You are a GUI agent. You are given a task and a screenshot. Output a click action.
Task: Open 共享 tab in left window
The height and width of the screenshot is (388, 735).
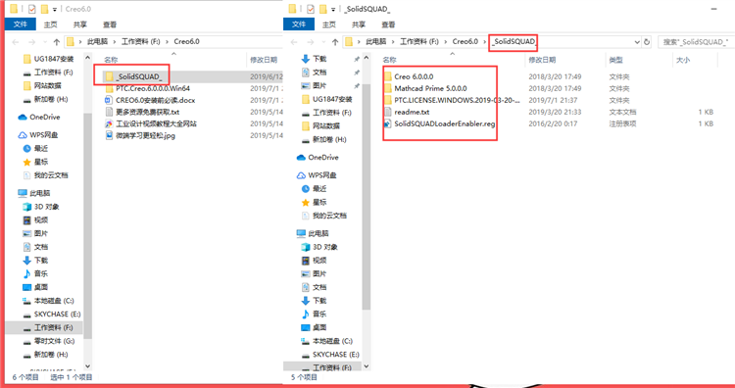pos(79,24)
